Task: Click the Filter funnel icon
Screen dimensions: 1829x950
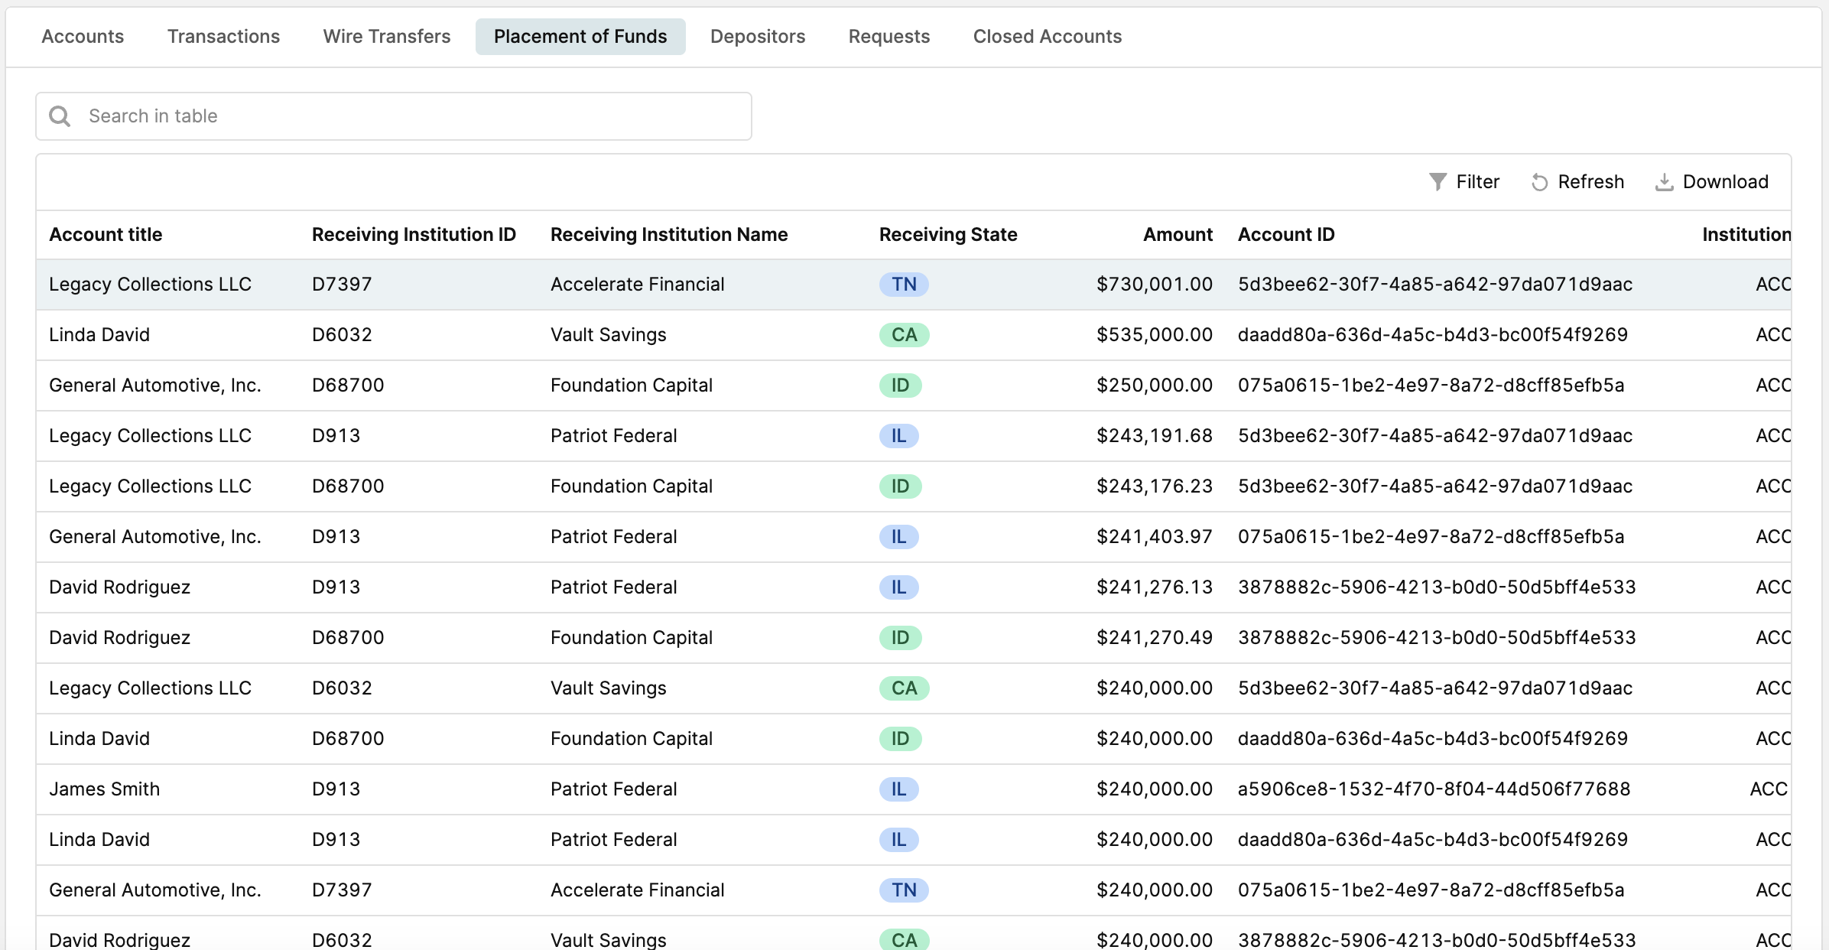Action: (1438, 182)
